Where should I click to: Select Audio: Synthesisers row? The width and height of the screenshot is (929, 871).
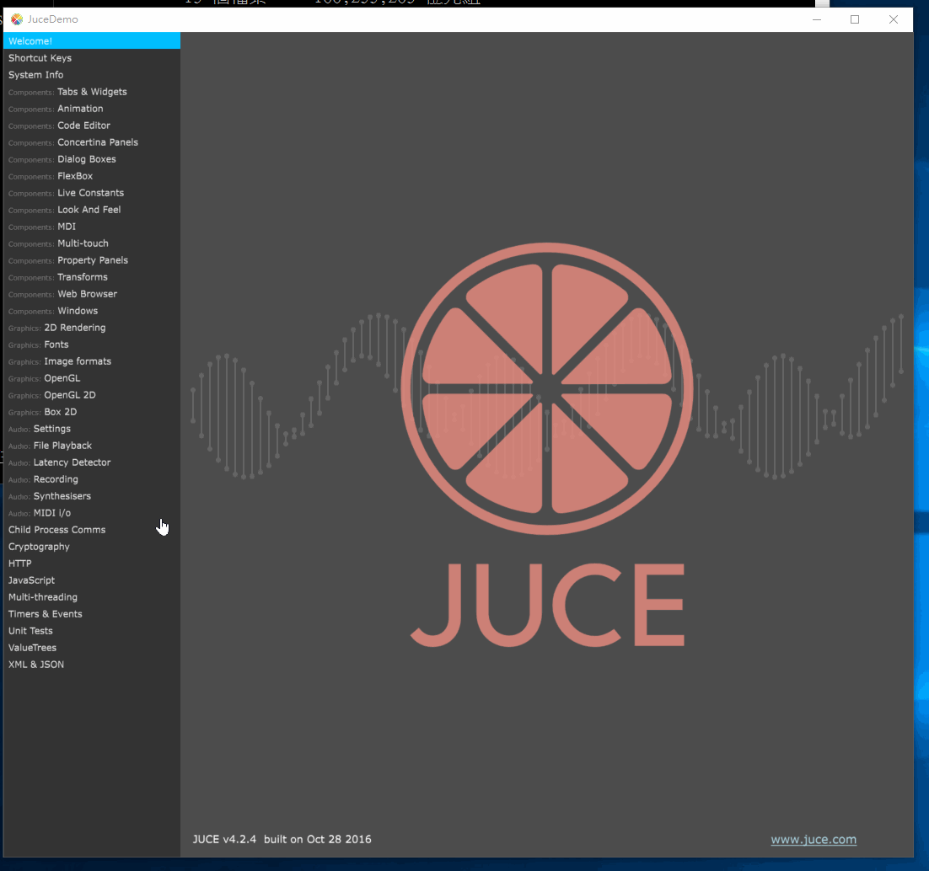click(x=92, y=496)
